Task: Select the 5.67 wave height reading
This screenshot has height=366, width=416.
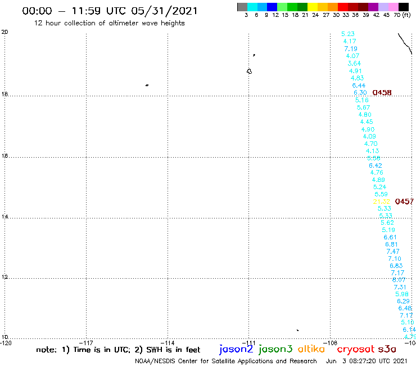Action: pyautogui.click(x=363, y=108)
